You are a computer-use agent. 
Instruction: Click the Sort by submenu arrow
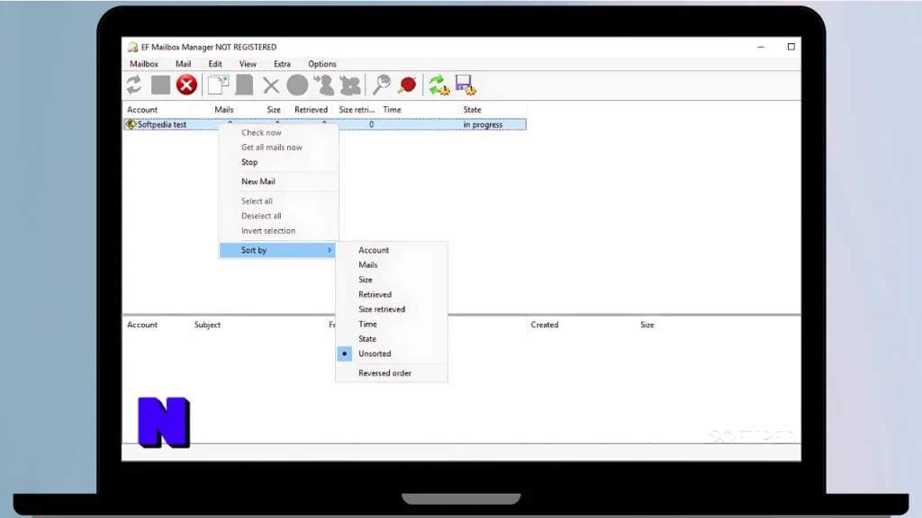[330, 250]
